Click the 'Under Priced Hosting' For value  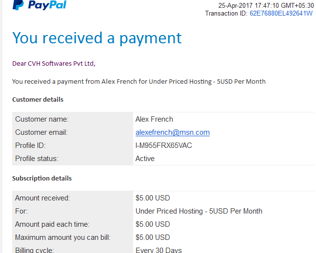[x=199, y=211]
